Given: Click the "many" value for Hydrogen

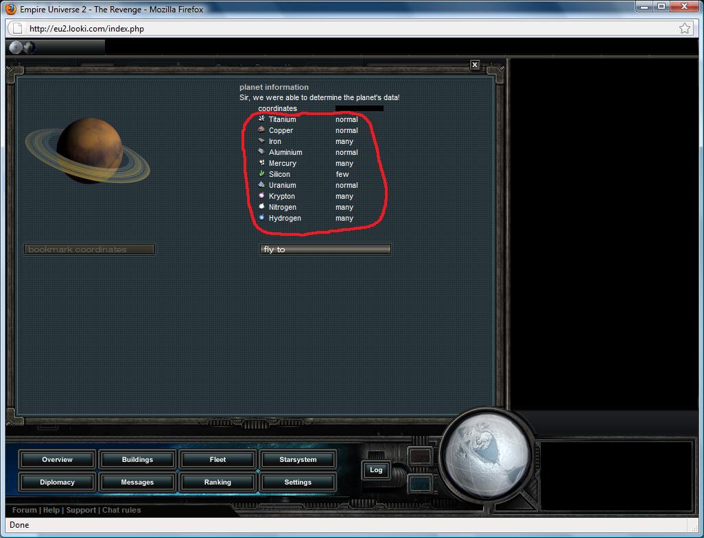Looking at the screenshot, I should point(344,219).
